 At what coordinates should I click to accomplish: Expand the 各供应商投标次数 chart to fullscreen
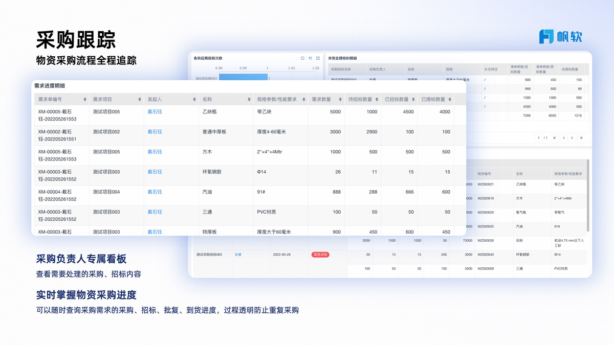click(x=318, y=58)
